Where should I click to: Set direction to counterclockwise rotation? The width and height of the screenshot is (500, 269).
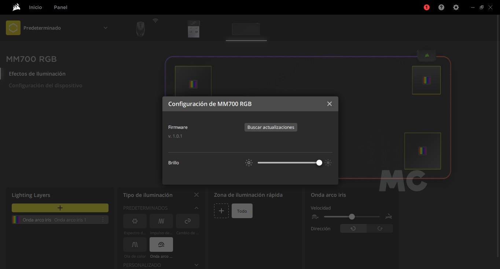click(x=353, y=228)
